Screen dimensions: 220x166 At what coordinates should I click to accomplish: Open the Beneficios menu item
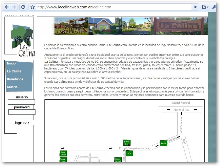coord(15,79)
